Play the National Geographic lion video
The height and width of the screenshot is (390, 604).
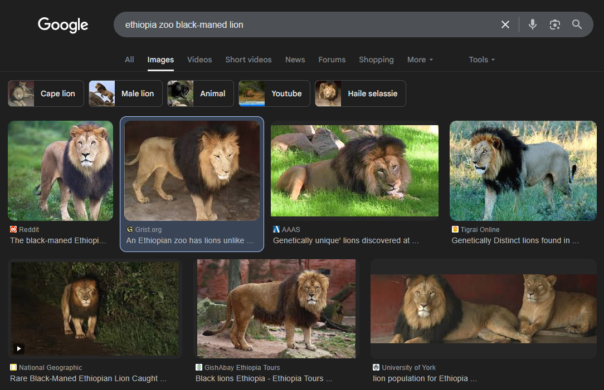coord(18,348)
